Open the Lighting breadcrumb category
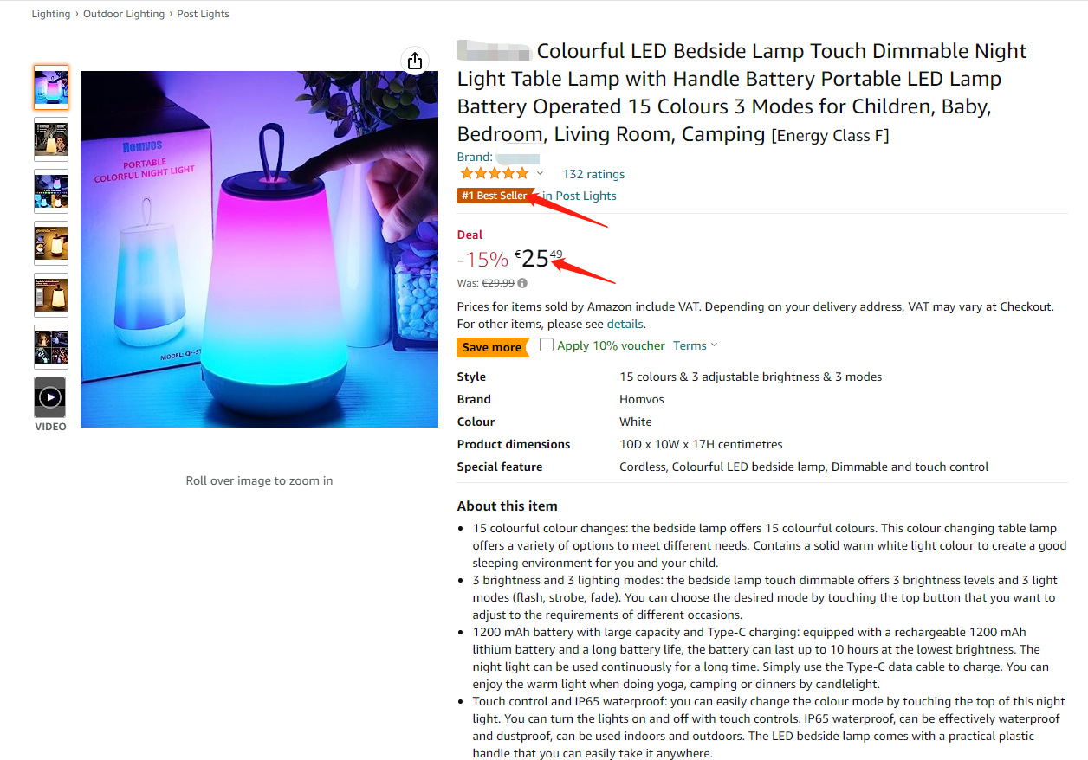 click(x=51, y=14)
